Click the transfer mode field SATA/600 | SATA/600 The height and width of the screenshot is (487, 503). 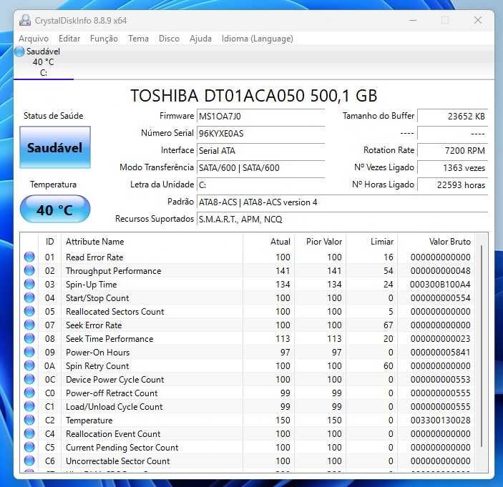click(x=261, y=167)
